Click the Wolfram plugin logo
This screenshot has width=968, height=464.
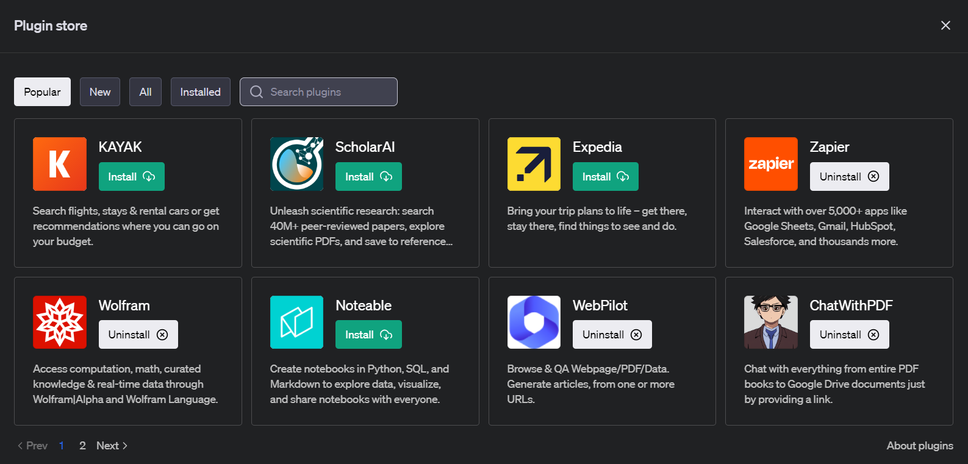tap(60, 322)
